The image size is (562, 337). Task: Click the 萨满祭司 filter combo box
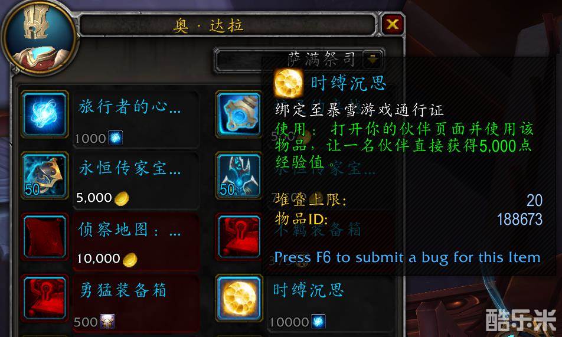(299, 60)
